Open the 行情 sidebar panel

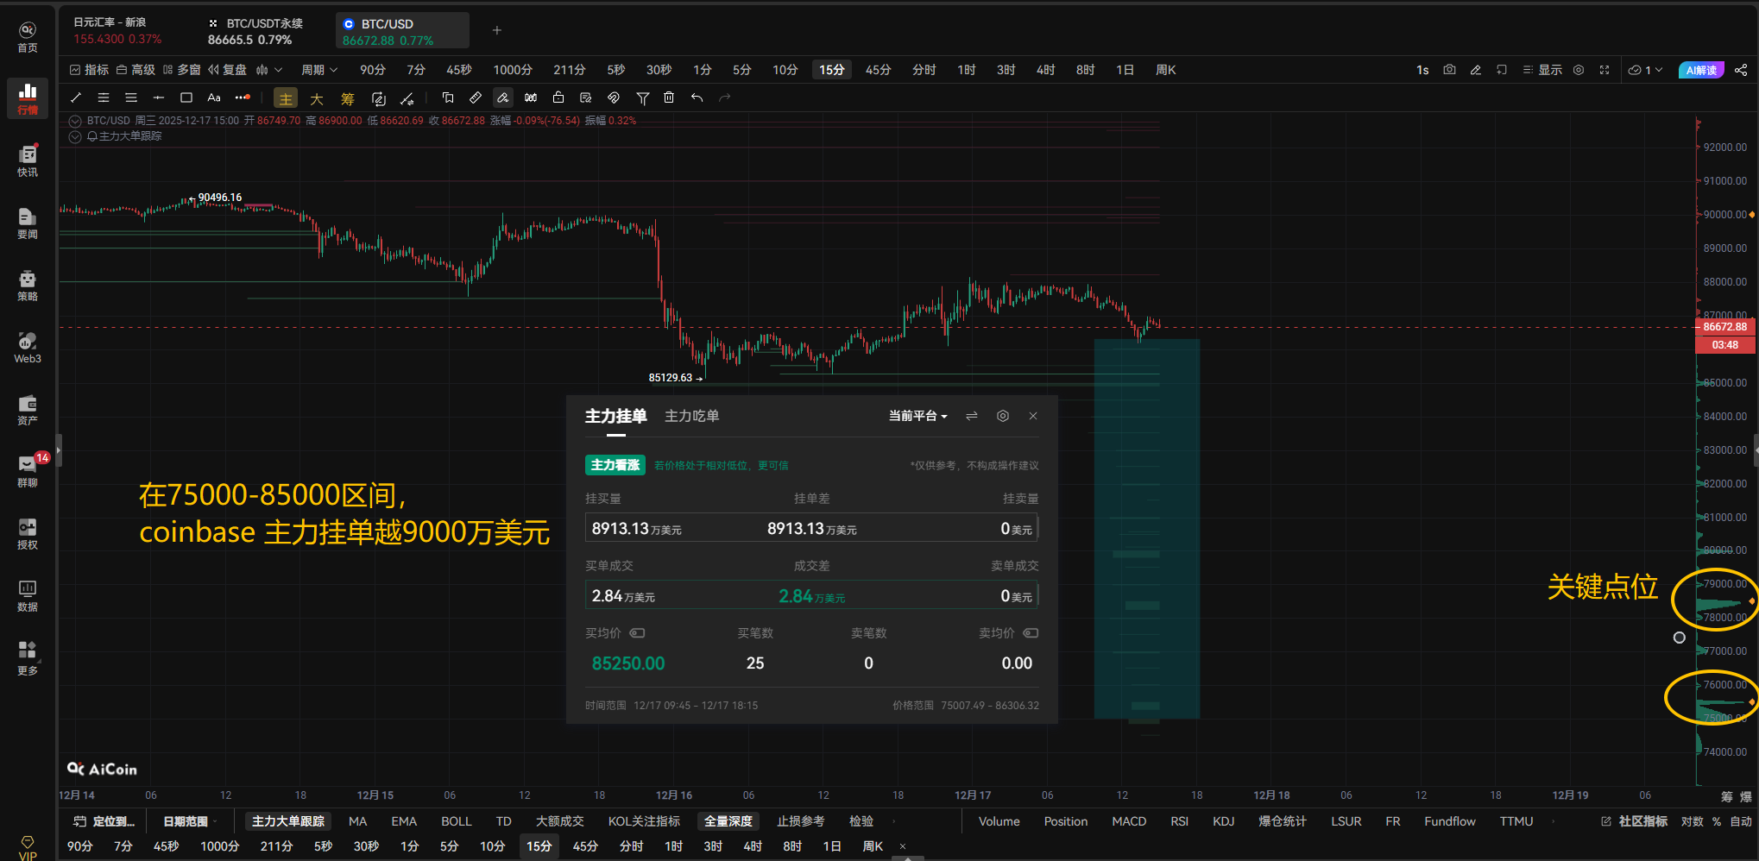[27, 97]
